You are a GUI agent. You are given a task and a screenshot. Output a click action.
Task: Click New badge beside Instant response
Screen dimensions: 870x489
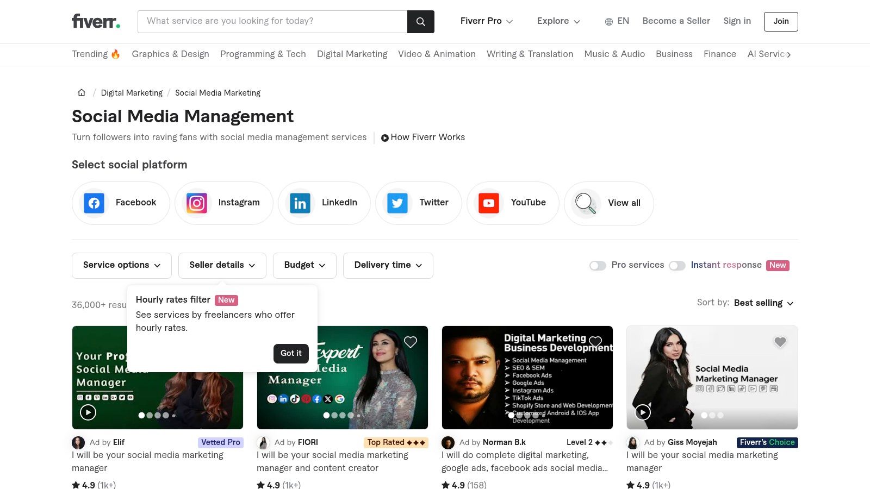(x=778, y=265)
